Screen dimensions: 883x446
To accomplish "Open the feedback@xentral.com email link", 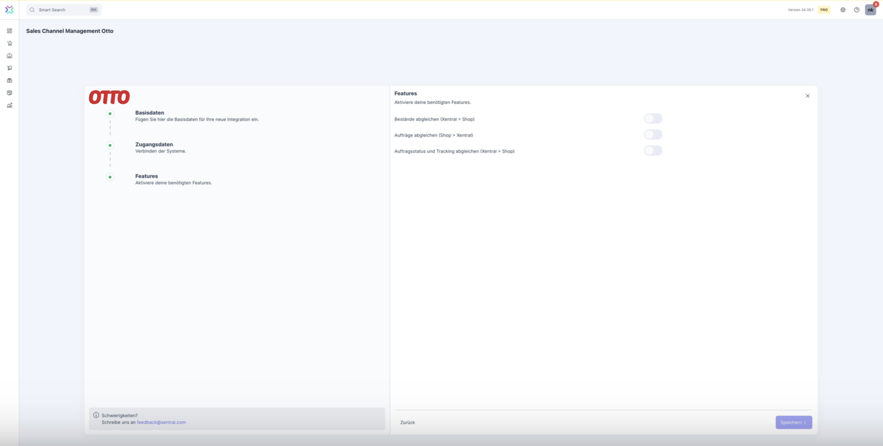I will click(161, 422).
